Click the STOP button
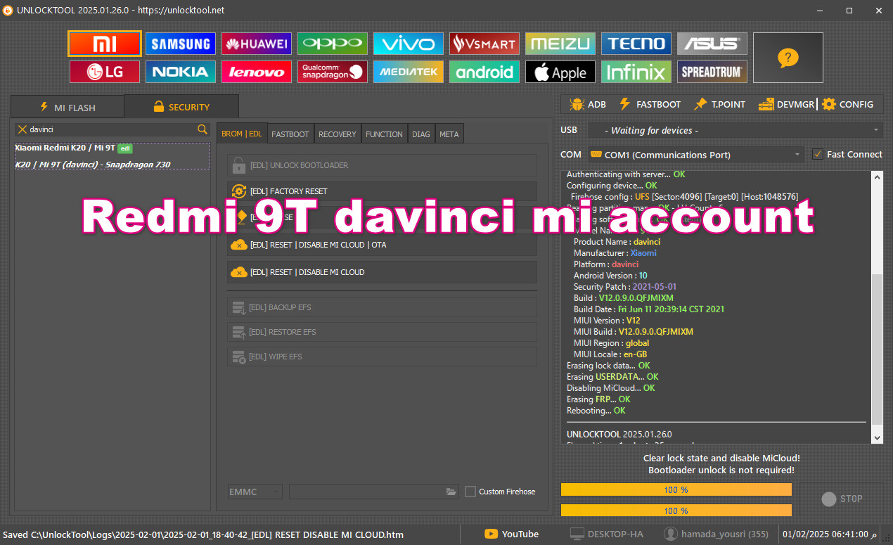This screenshot has height=545, width=893. 842,499
